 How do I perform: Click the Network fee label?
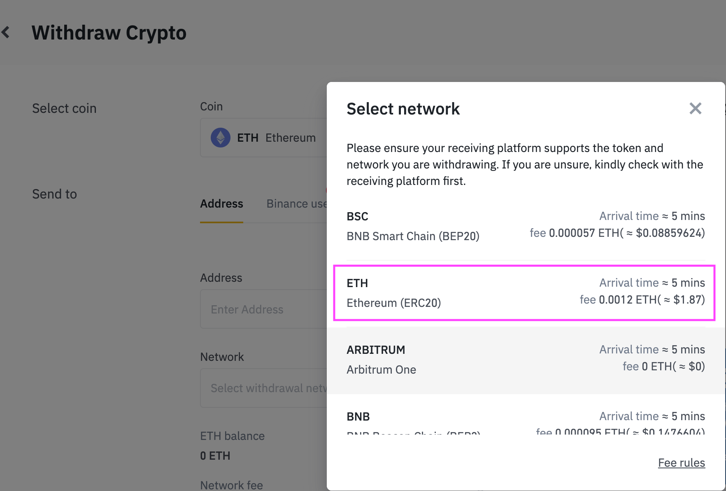pos(231,485)
